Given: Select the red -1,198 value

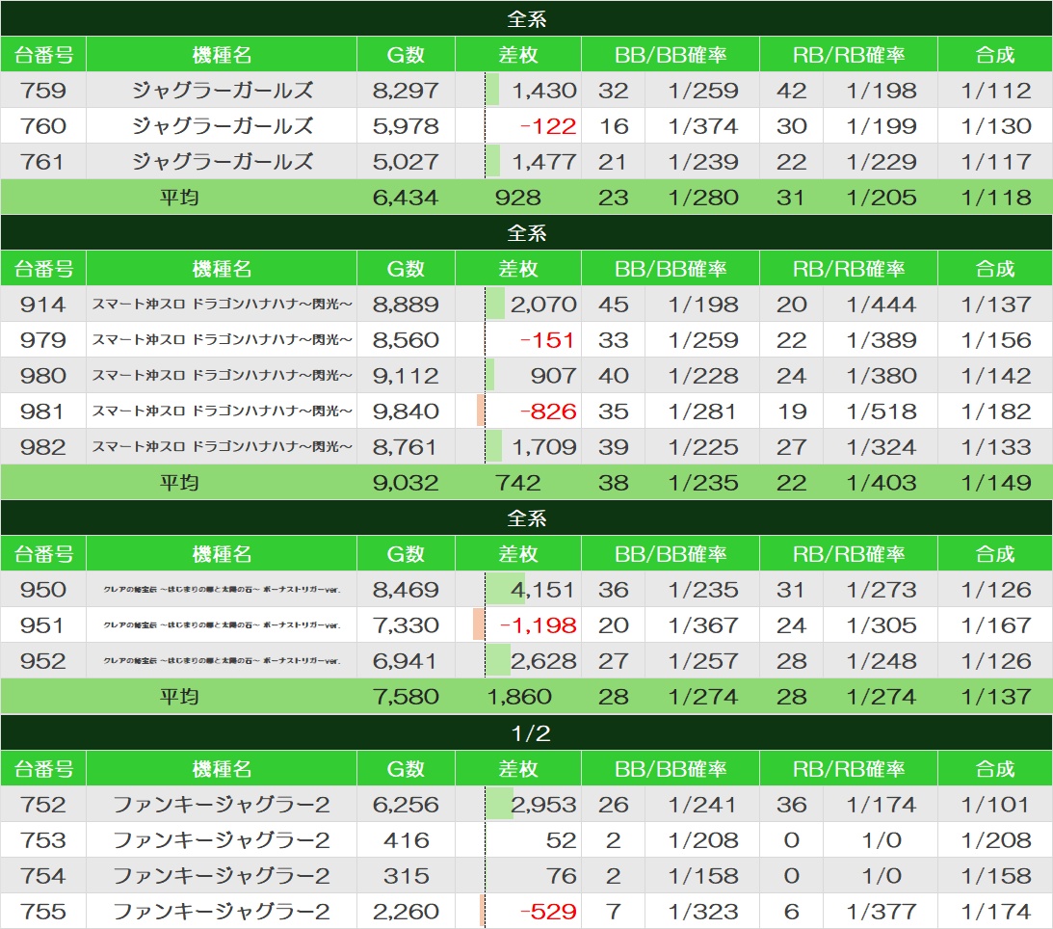Looking at the screenshot, I should pyautogui.click(x=538, y=624).
